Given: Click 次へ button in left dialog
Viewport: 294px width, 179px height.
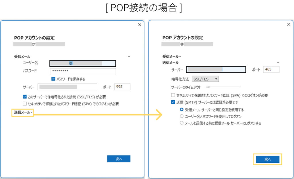Looking at the screenshot, I should tap(119, 159).
